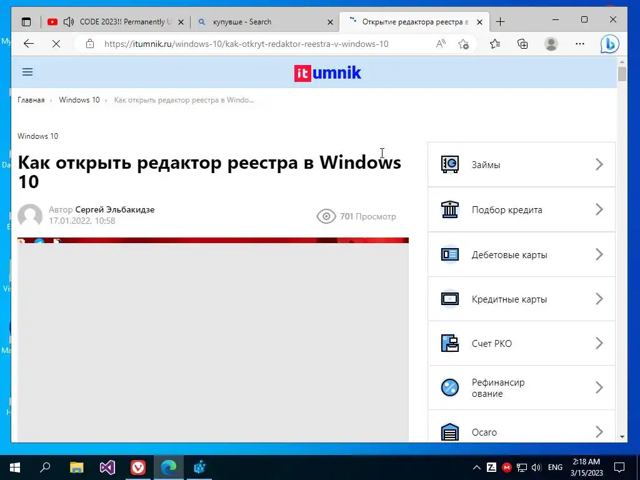Image resolution: width=640 pixels, height=480 pixels.
Task: Open Vivaldi browser from the taskbar
Action: tap(138, 467)
